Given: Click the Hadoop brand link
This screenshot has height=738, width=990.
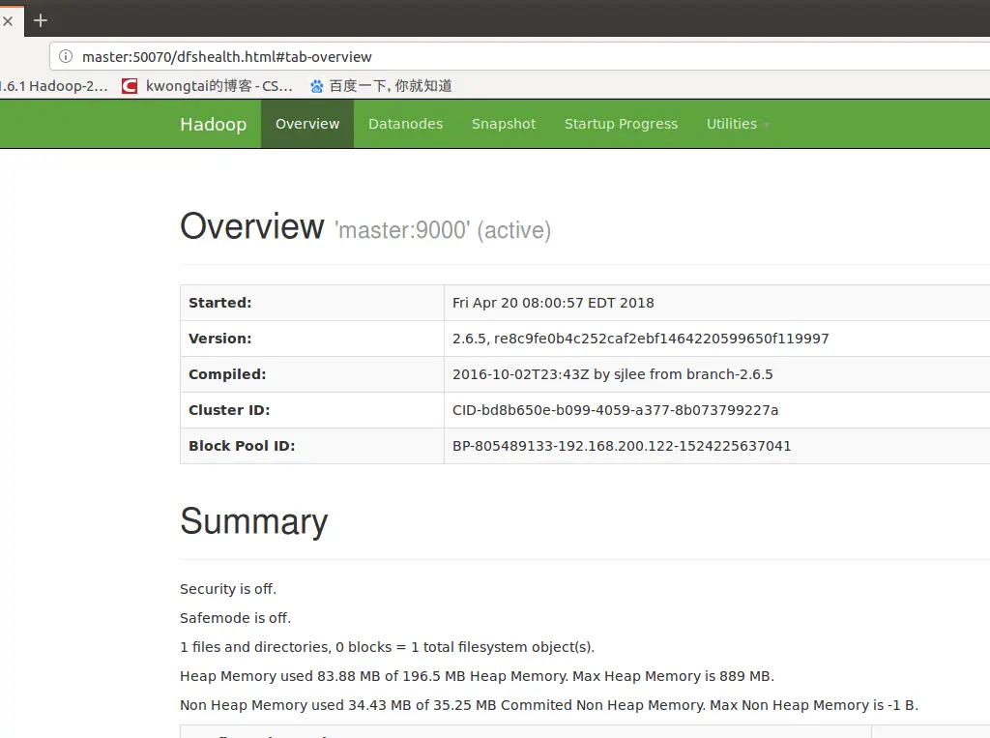Looking at the screenshot, I should (x=214, y=124).
